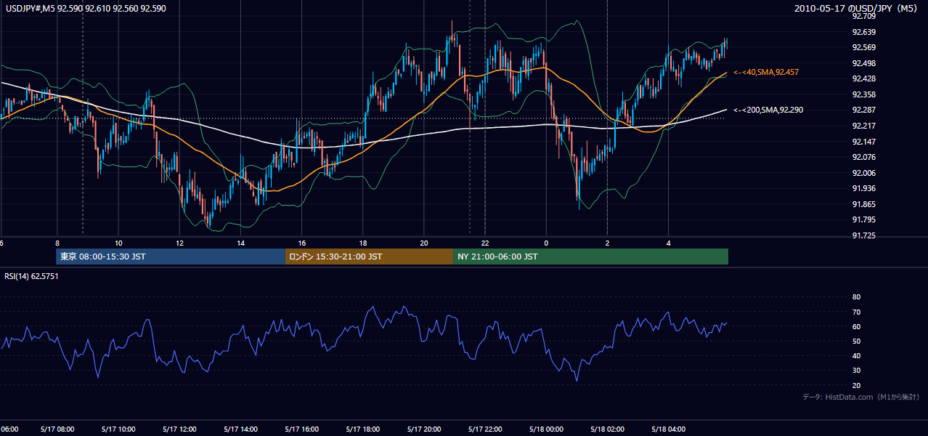Click the RSI(14) 62.5751 indicator label

(31, 276)
